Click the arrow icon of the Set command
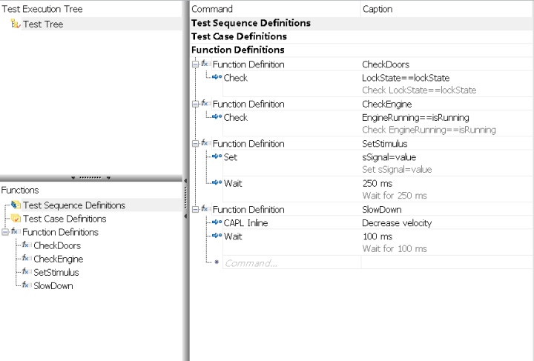534x361 pixels. coord(217,156)
